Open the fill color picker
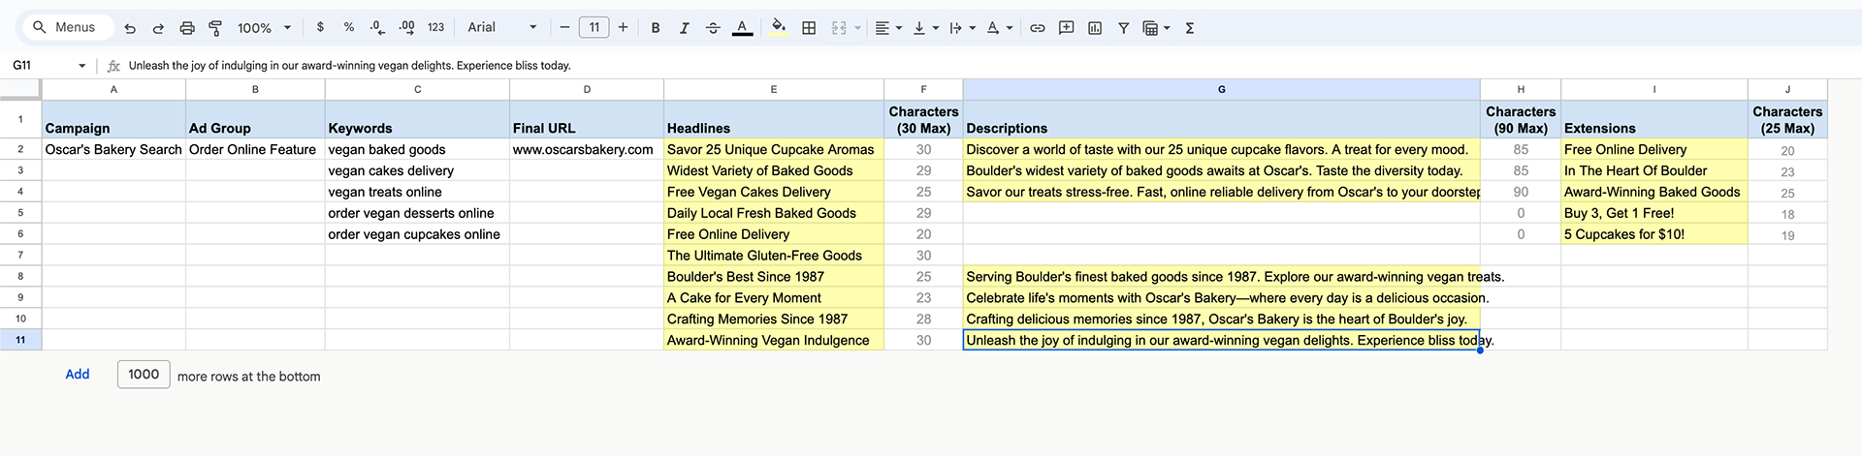The image size is (1862, 456). pyautogui.click(x=779, y=28)
